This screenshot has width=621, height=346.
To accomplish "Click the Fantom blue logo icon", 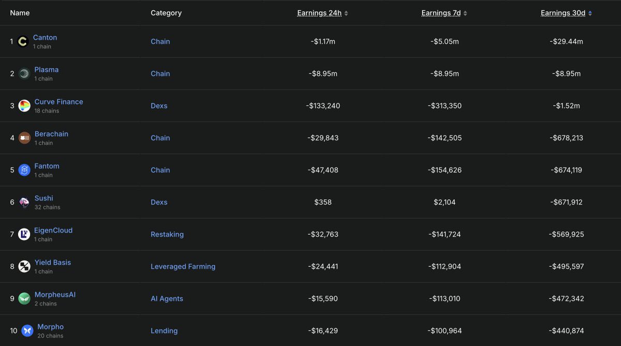I will pos(24,170).
